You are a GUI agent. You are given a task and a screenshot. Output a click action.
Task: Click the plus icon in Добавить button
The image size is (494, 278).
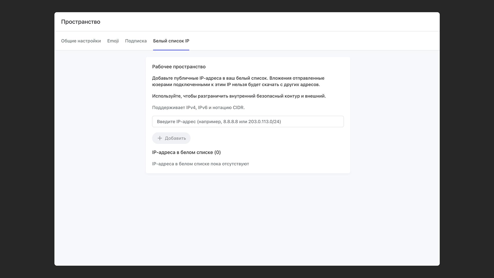(160, 138)
